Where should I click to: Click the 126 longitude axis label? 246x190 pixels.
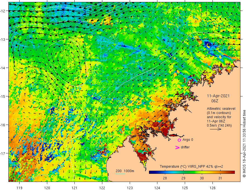point(212,188)
